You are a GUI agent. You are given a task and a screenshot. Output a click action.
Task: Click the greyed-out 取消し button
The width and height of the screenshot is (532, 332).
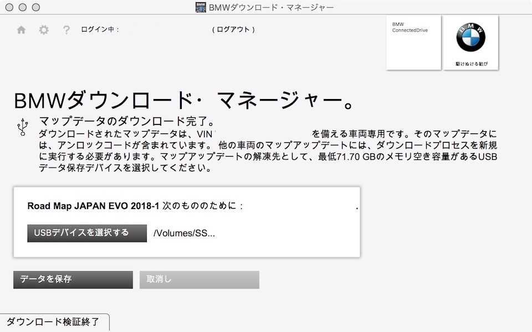tap(199, 279)
